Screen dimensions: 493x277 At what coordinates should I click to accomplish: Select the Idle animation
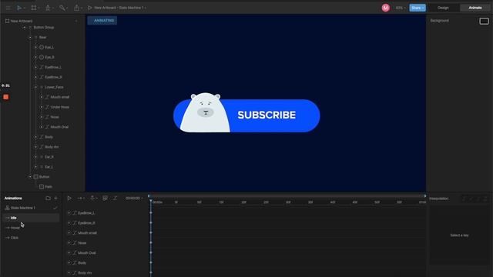tap(31, 218)
